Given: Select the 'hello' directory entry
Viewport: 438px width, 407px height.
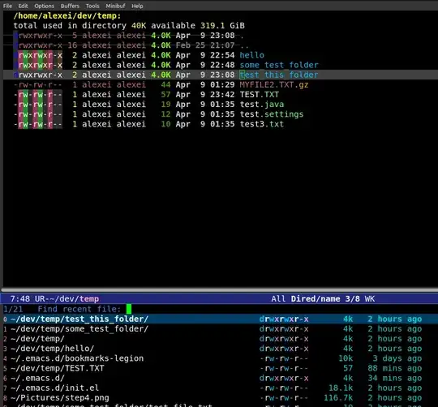Looking at the screenshot, I should pos(251,55).
